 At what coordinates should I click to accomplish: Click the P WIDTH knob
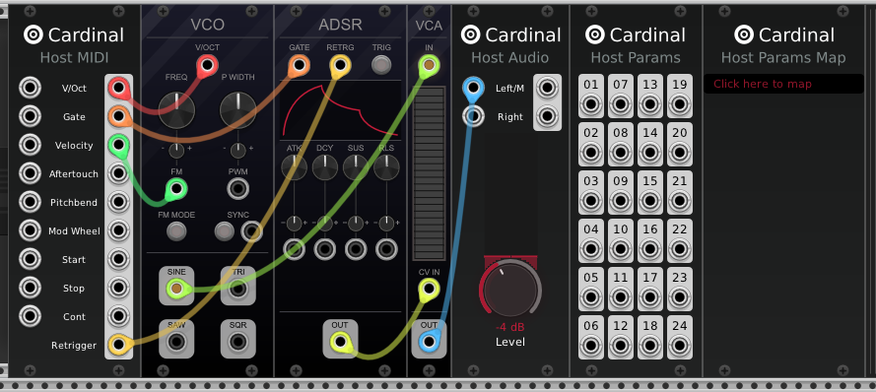(x=238, y=110)
